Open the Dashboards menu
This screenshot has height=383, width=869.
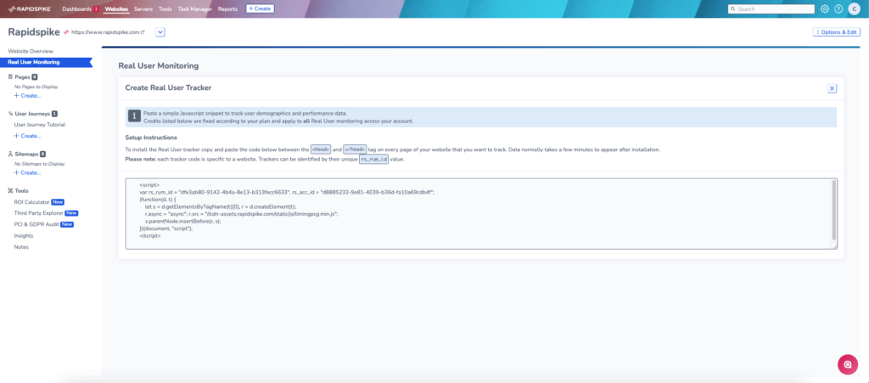pyautogui.click(x=76, y=8)
